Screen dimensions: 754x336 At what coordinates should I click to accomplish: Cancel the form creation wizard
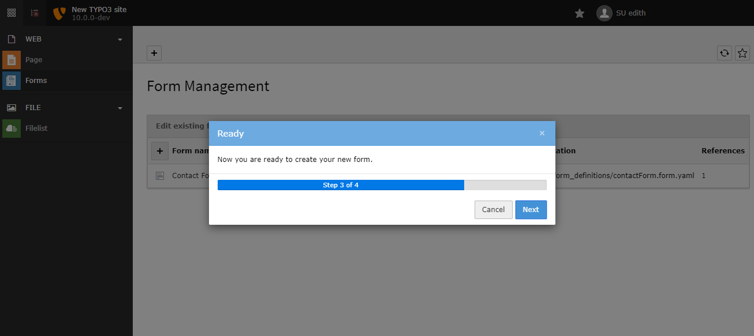493,209
